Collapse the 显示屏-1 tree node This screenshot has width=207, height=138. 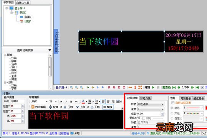7,8
